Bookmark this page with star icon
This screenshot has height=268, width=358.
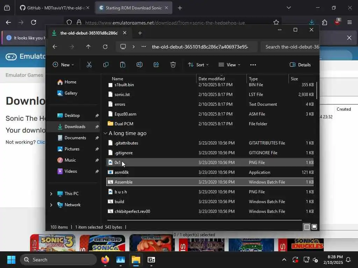tap(276, 22)
